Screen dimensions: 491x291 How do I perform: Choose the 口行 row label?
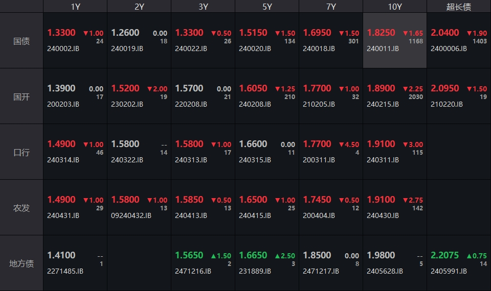[21, 152]
